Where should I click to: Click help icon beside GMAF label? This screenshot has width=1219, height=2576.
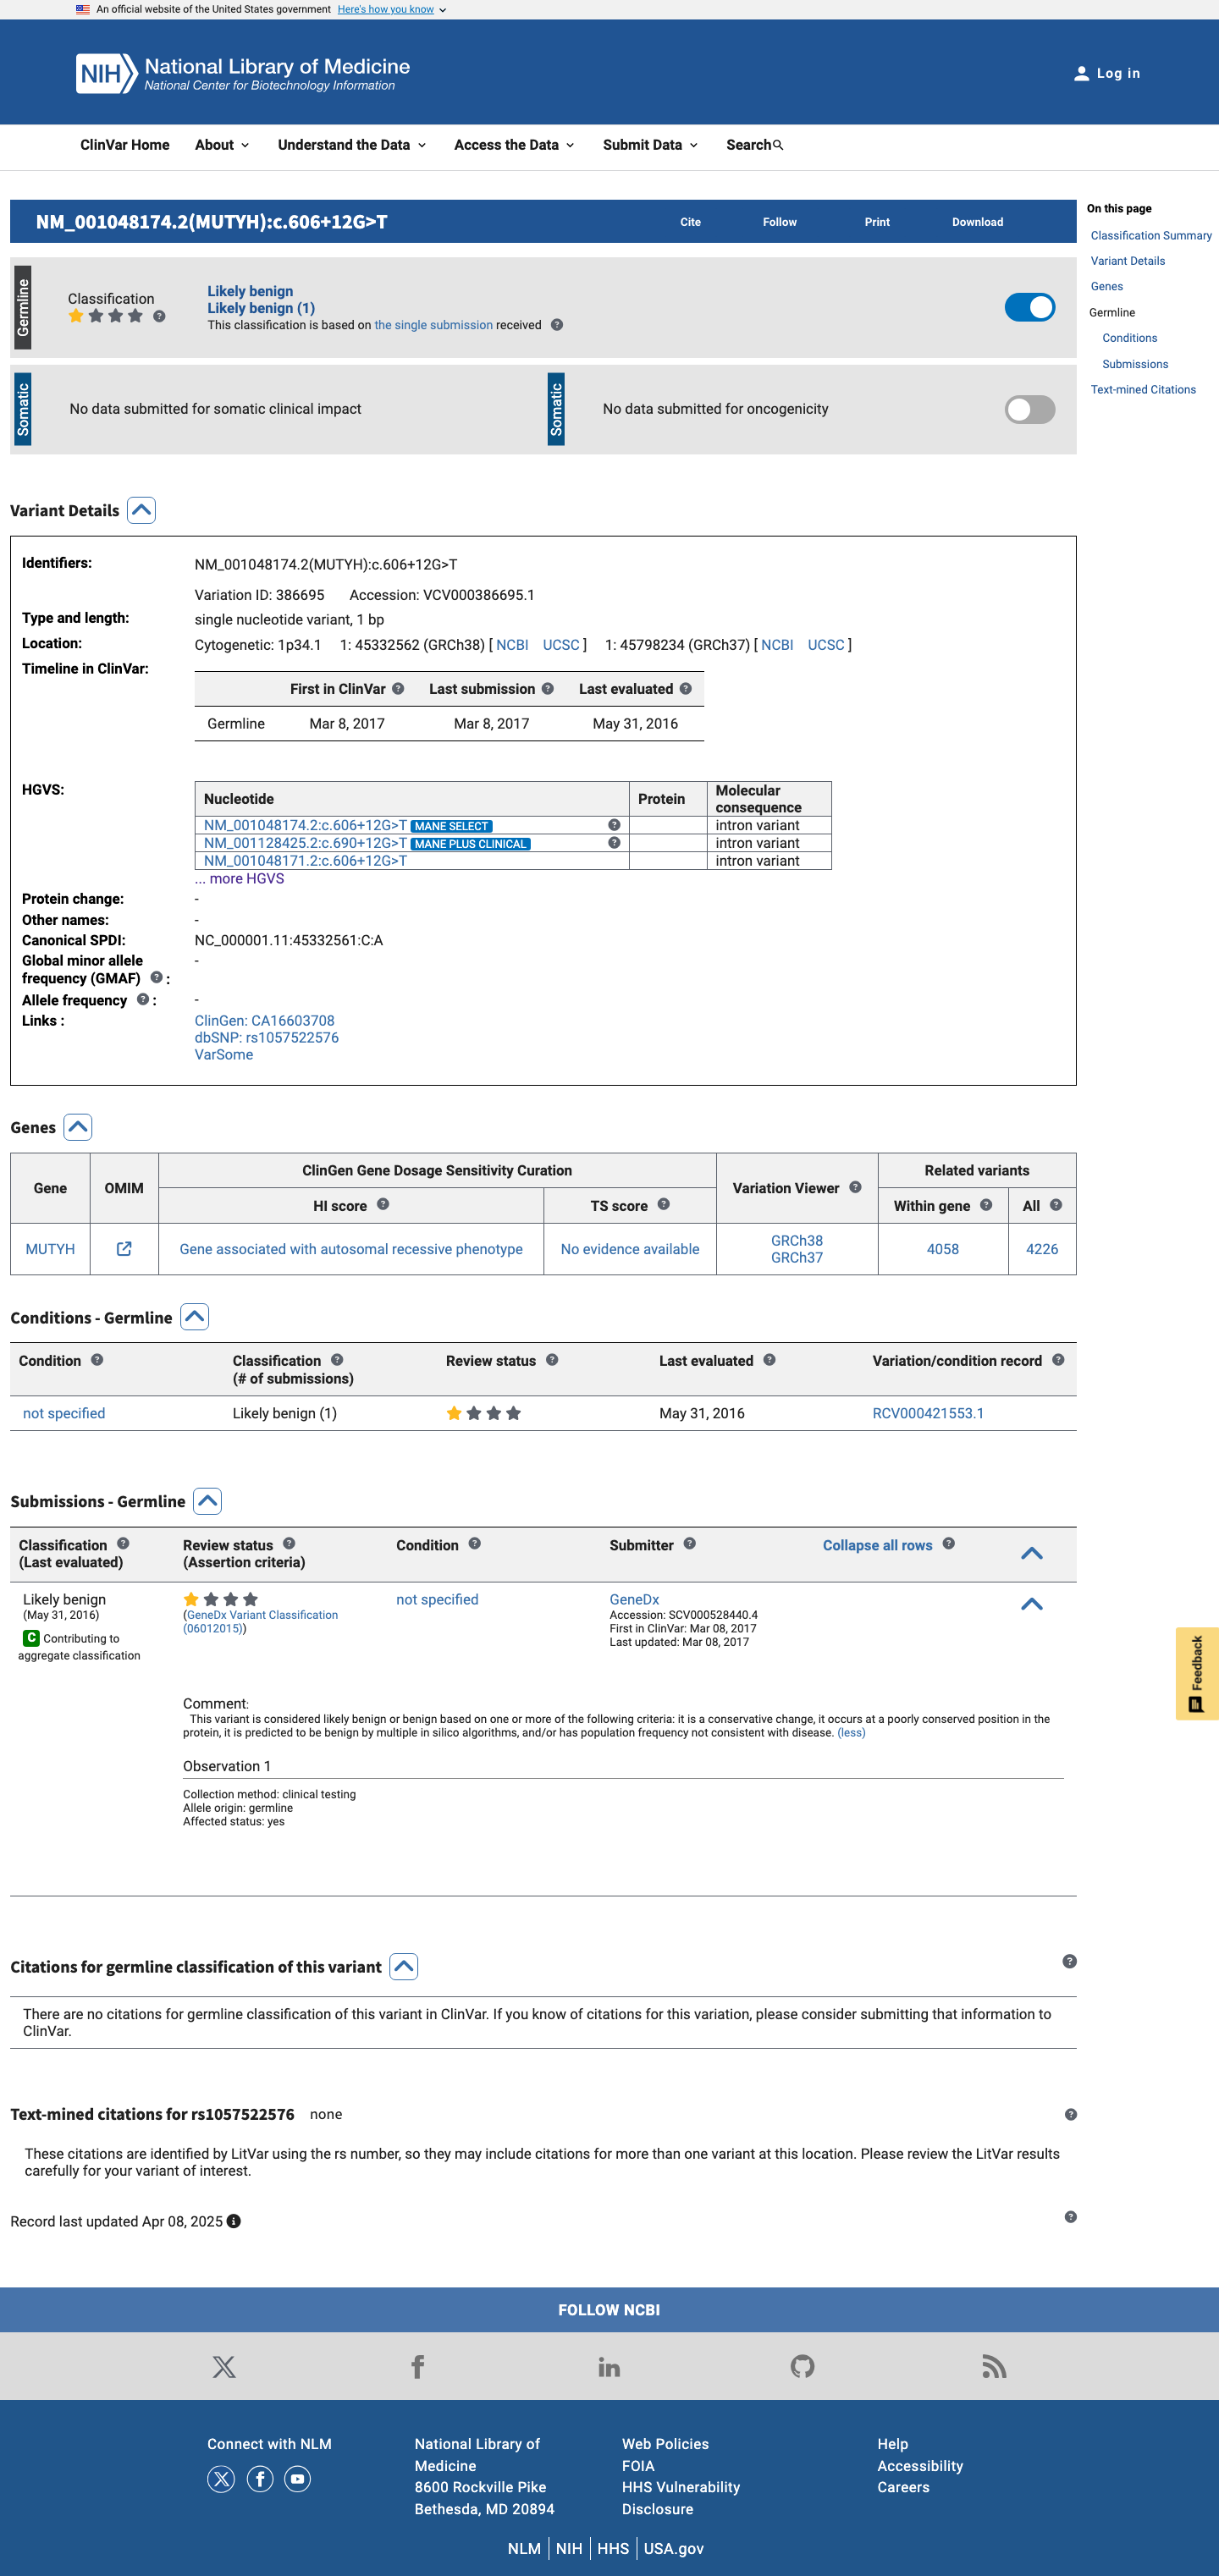pyautogui.click(x=156, y=978)
